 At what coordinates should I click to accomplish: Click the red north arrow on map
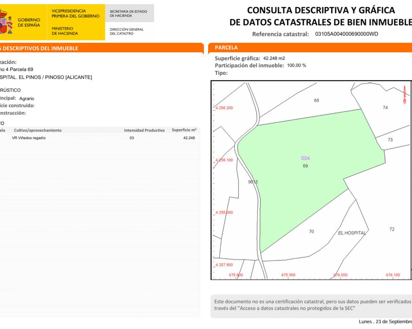[405, 95]
